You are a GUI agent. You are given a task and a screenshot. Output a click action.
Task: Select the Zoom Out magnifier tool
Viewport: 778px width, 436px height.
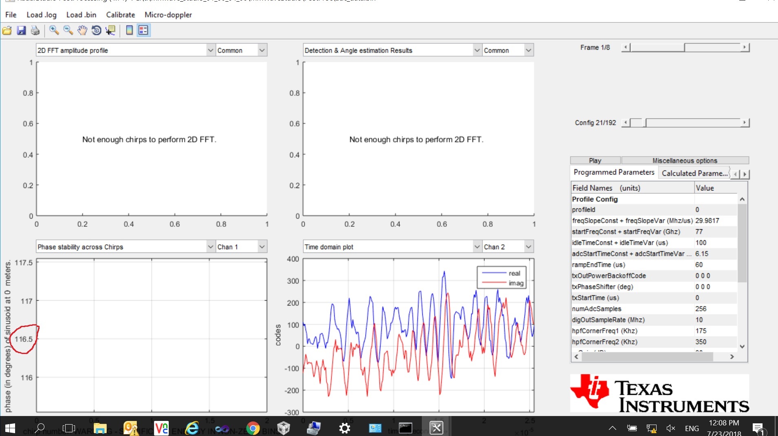click(68, 30)
